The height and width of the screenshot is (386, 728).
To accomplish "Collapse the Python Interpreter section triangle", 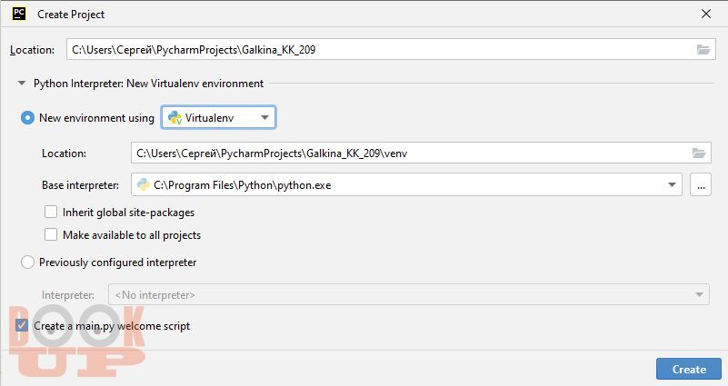I will point(21,84).
